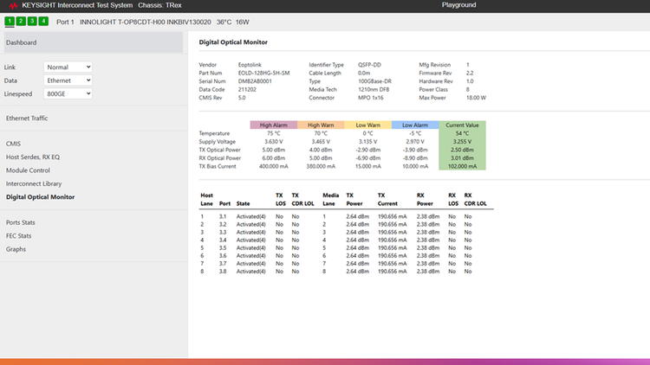Select port indicator 4
This screenshot has width=650, height=365.
[x=43, y=21]
